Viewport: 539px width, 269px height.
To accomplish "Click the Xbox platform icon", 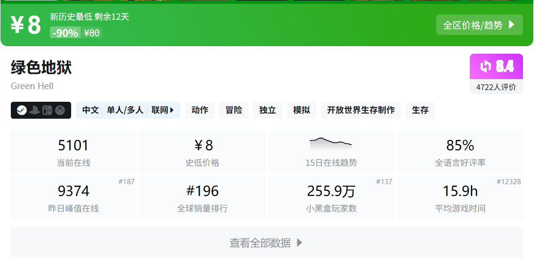I will pos(60,110).
